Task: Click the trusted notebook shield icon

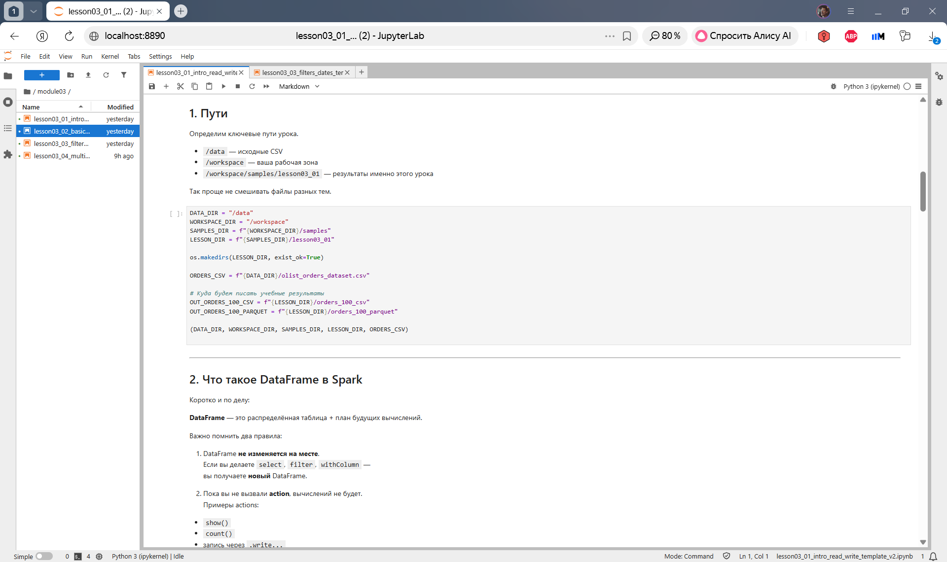Action: [x=727, y=556]
